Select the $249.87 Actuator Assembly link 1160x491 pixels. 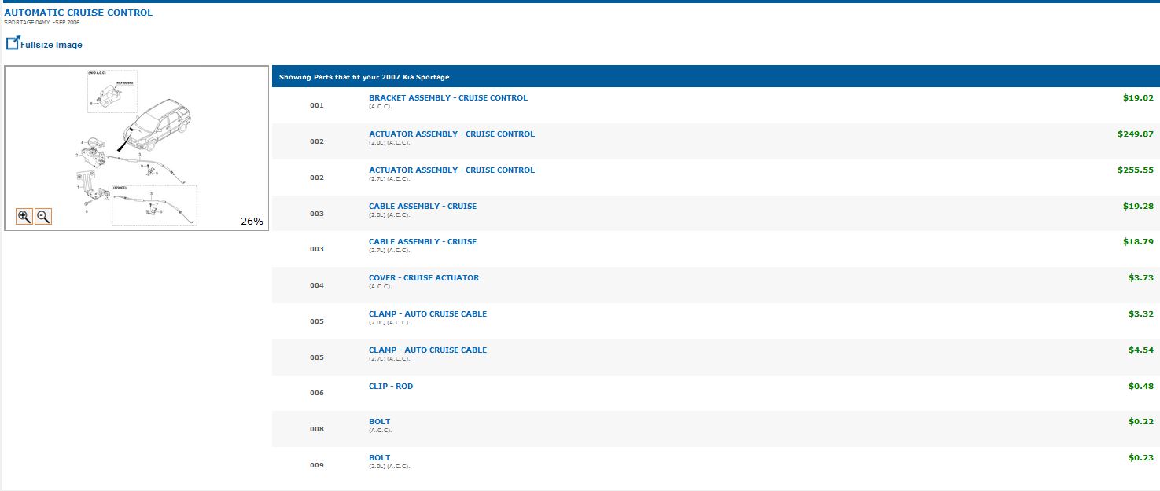pos(451,134)
